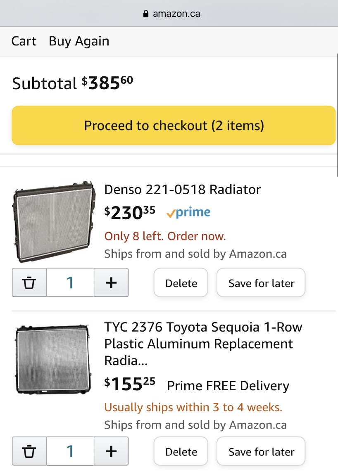
Task: Tap the TYC radiator product image
Action: (52, 360)
